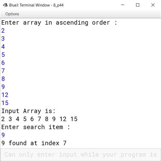Click the input value 7 in blue
161x161 pixels.
coord(3,71)
